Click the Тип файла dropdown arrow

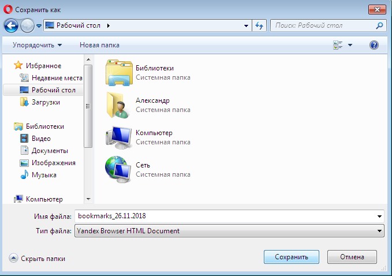(x=379, y=231)
